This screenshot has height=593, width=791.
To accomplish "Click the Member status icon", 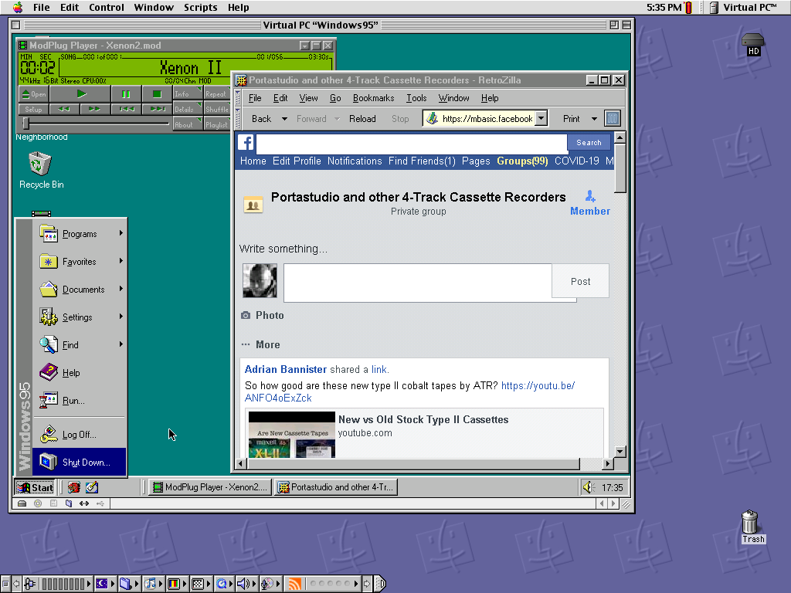I will coord(589,196).
